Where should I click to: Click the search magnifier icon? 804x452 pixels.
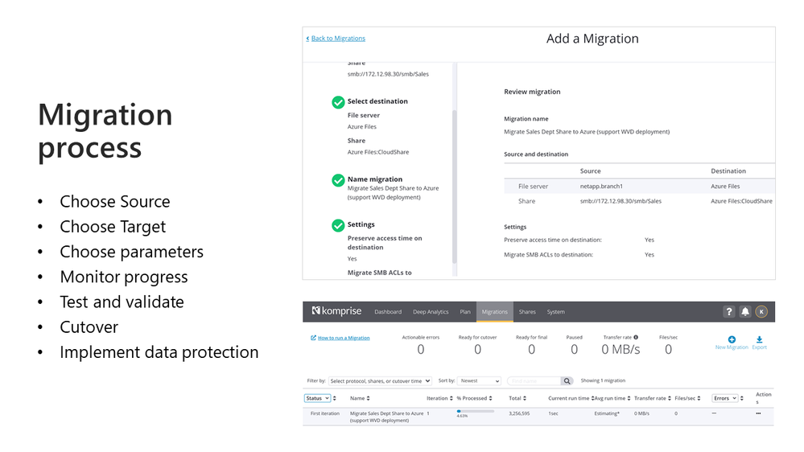pos(567,380)
